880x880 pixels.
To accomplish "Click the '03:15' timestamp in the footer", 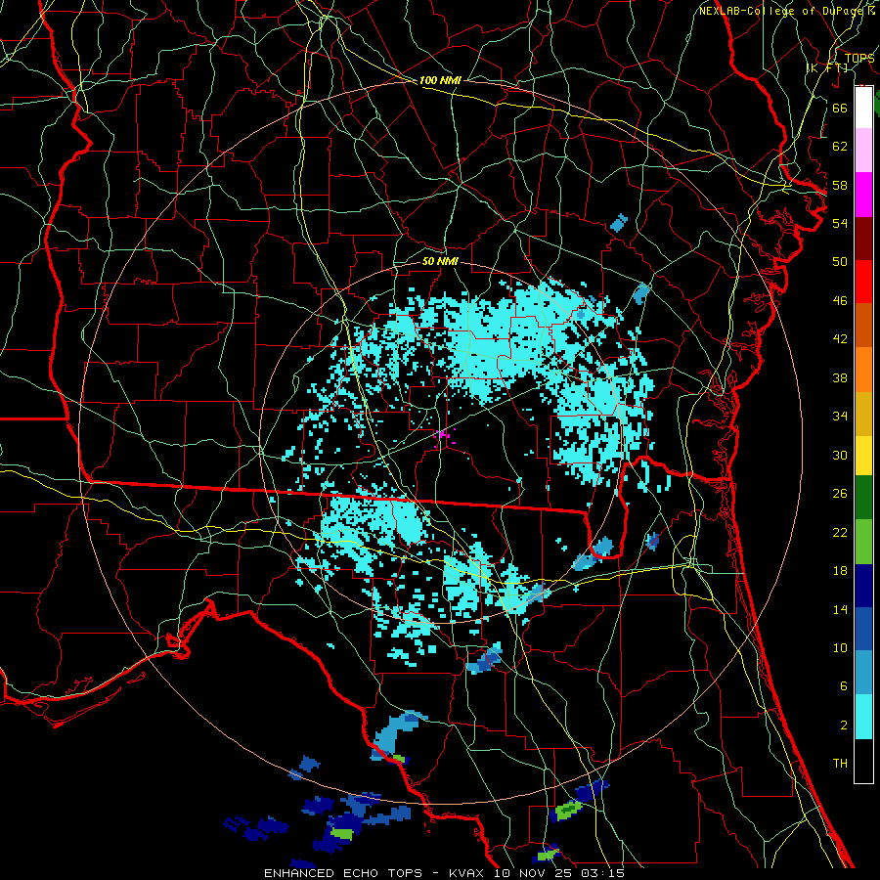I will (602, 873).
